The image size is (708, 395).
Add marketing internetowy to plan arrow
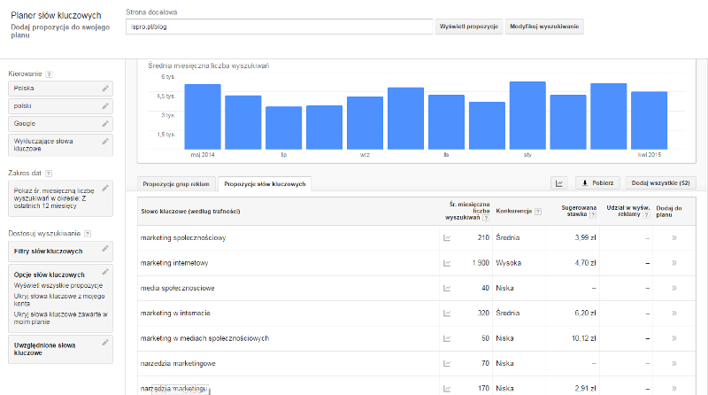pos(674,263)
